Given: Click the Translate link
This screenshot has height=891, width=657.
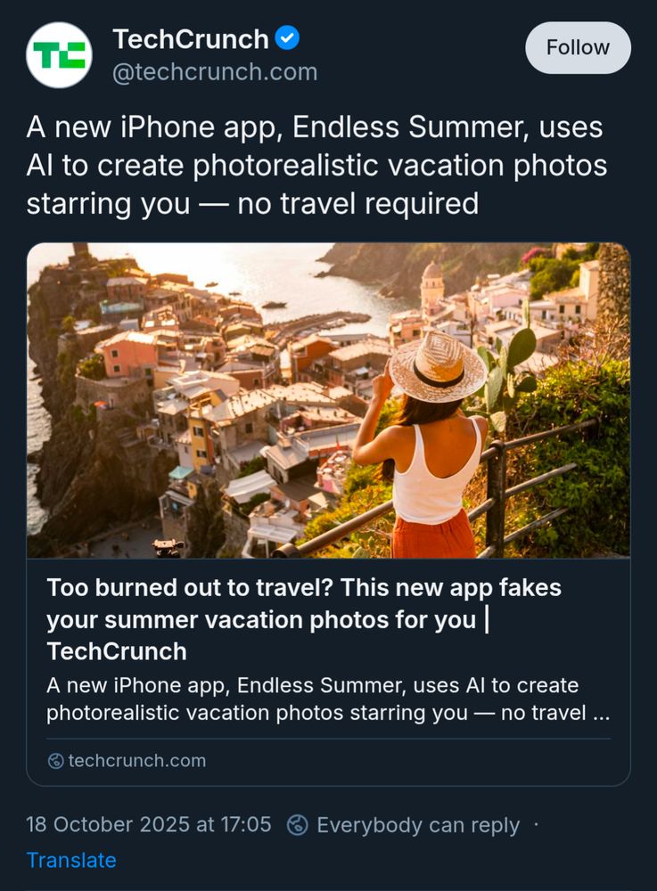Looking at the screenshot, I should (72, 861).
